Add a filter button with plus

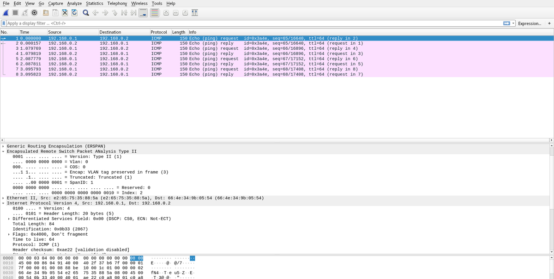tap(549, 23)
